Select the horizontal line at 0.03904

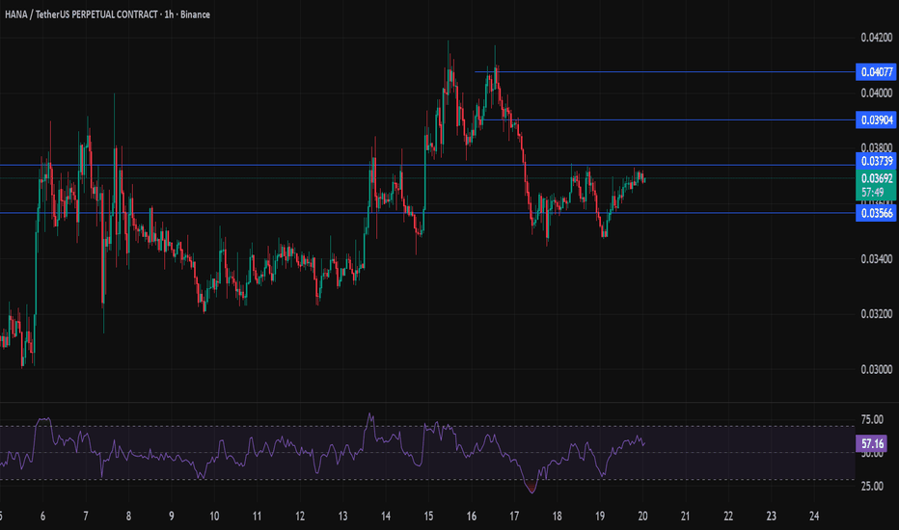[x=669, y=119]
